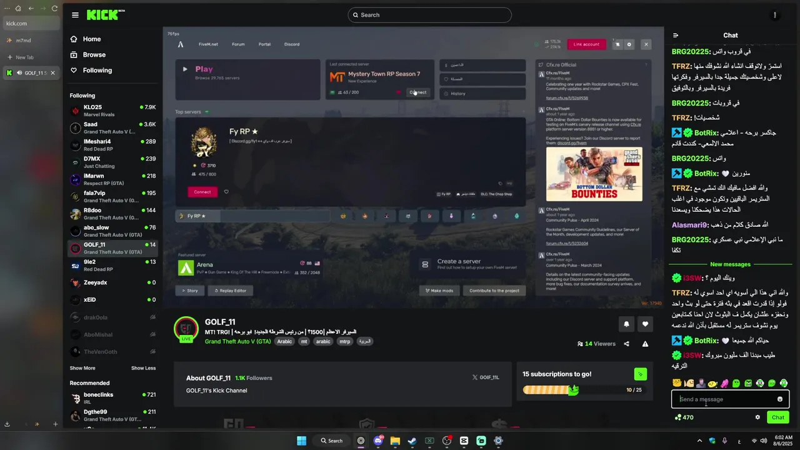Share the stream via share icon
800x450 pixels.
pos(626,344)
